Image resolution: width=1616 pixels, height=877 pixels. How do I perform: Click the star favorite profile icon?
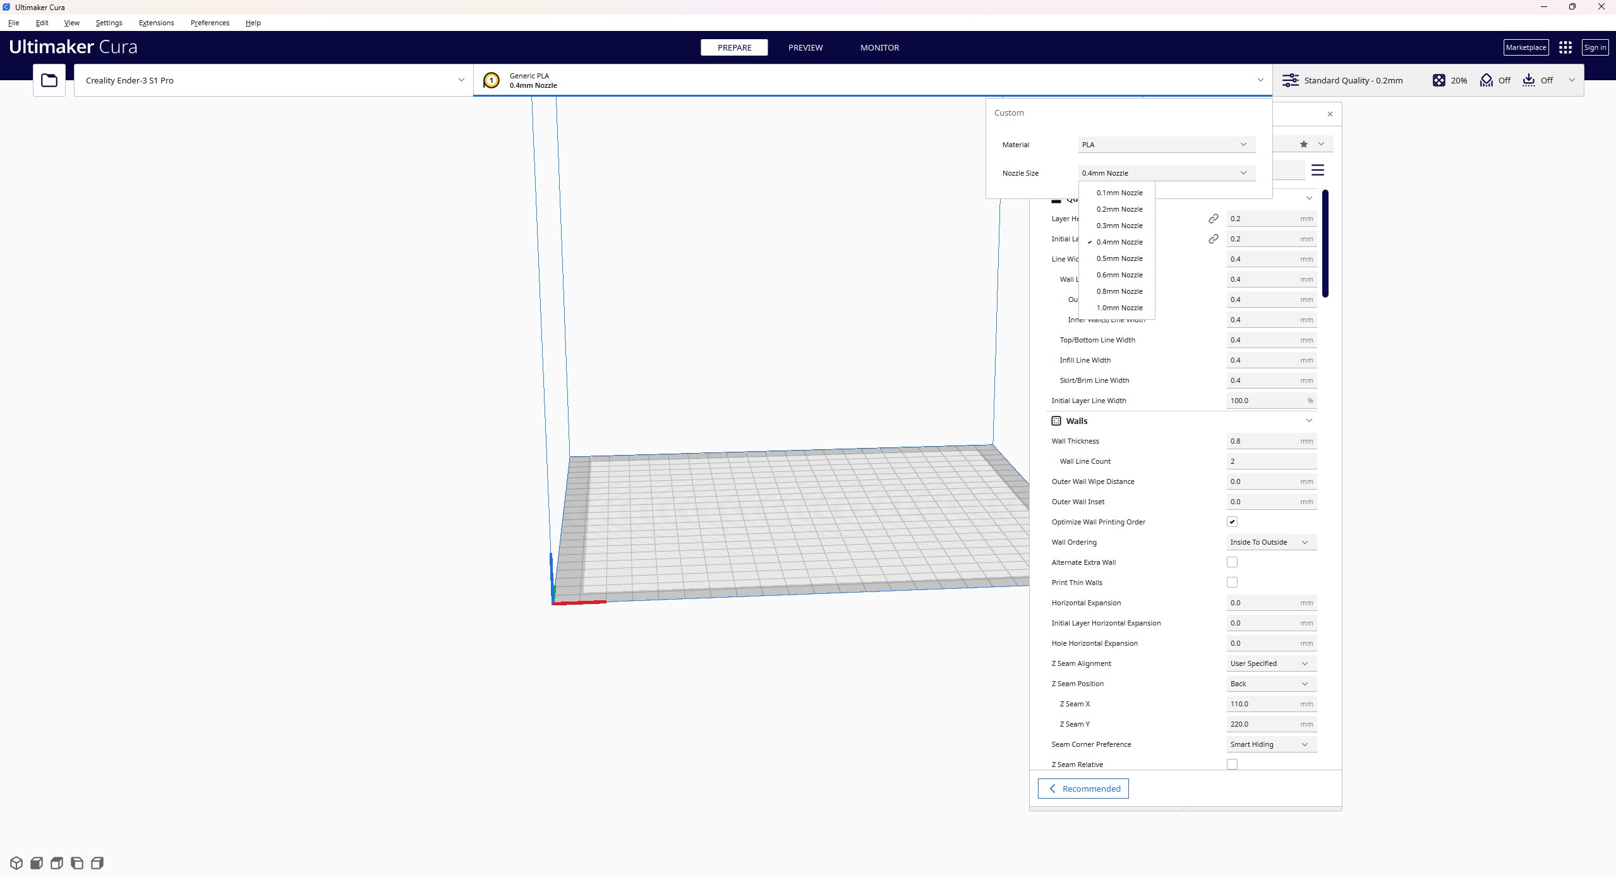pyautogui.click(x=1303, y=144)
